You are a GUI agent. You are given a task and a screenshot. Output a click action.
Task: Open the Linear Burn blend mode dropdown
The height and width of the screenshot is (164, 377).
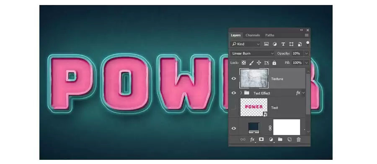[253, 53]
